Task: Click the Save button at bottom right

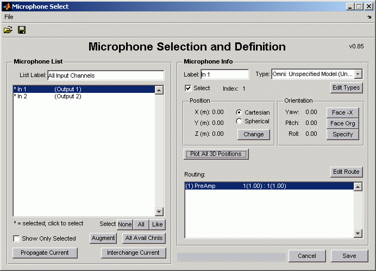Action: coord(349,256)
